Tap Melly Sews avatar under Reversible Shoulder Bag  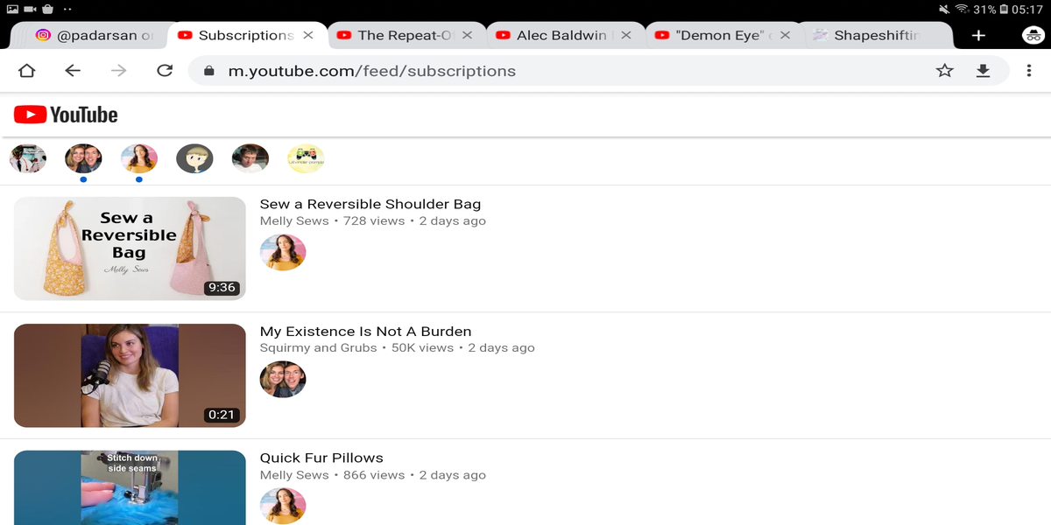[x=283, y=252]
